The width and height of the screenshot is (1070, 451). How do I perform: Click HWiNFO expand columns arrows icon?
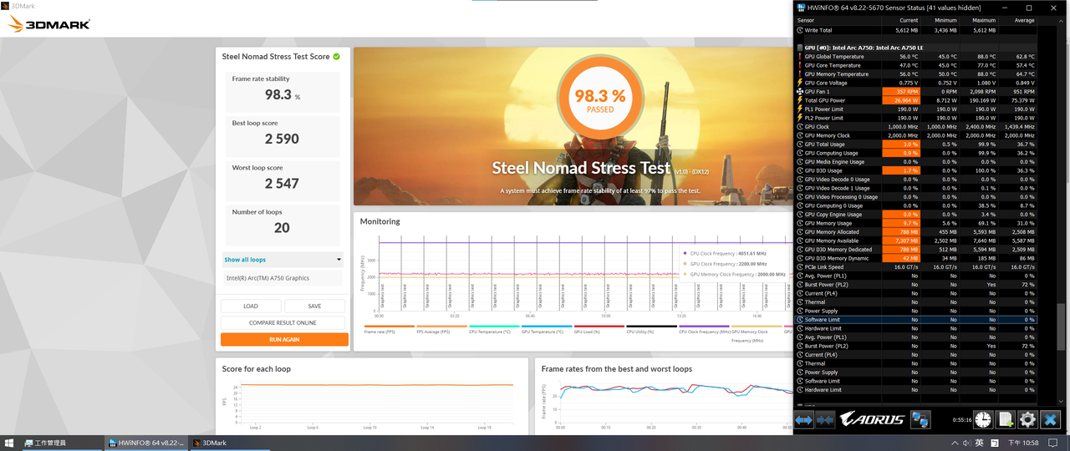click(804, 419)
